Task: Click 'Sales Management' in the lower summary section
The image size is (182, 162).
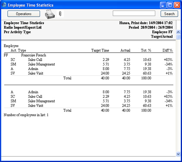Action: coord(41,101)
